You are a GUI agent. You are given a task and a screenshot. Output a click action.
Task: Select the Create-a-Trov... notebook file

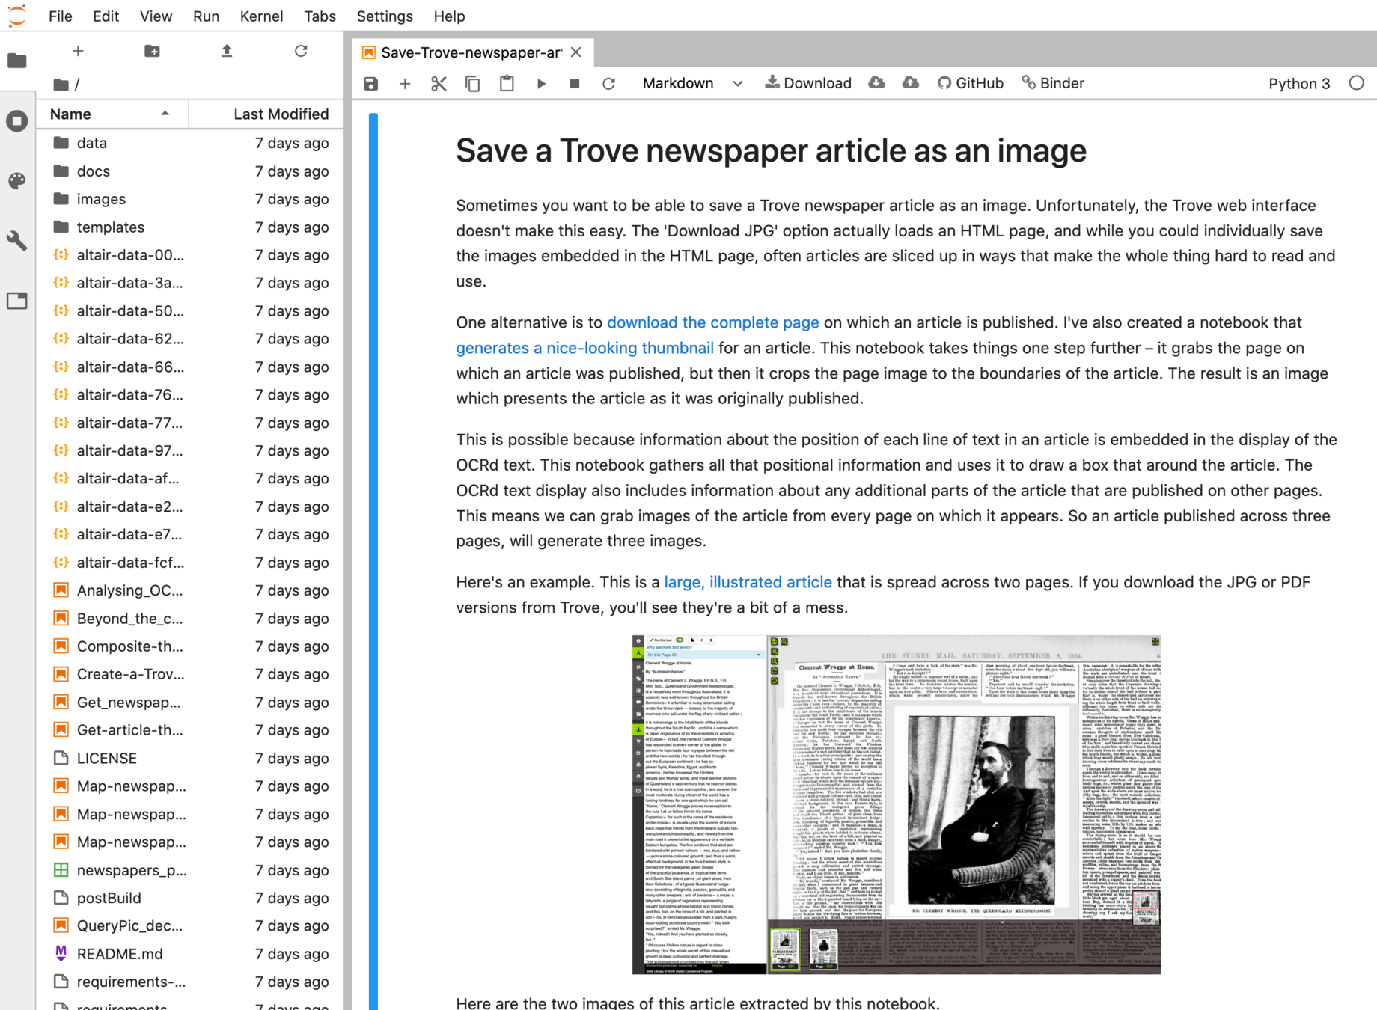point(190,674)
